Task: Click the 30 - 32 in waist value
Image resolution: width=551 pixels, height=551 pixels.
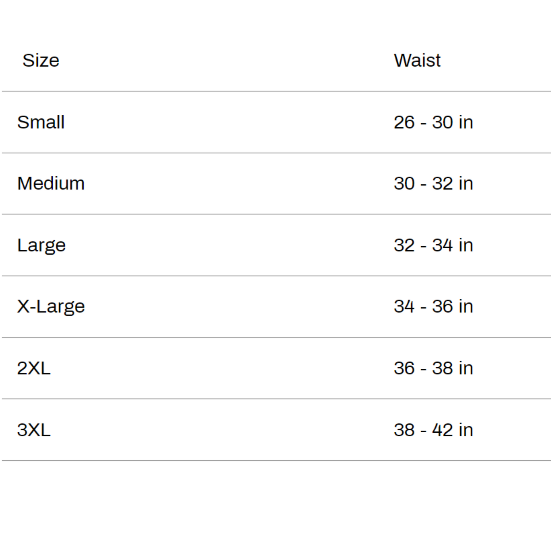Action: [433, 183]
